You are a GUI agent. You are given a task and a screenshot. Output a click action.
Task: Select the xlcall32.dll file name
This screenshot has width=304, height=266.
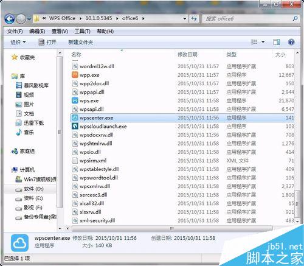[x=92, y=203]
